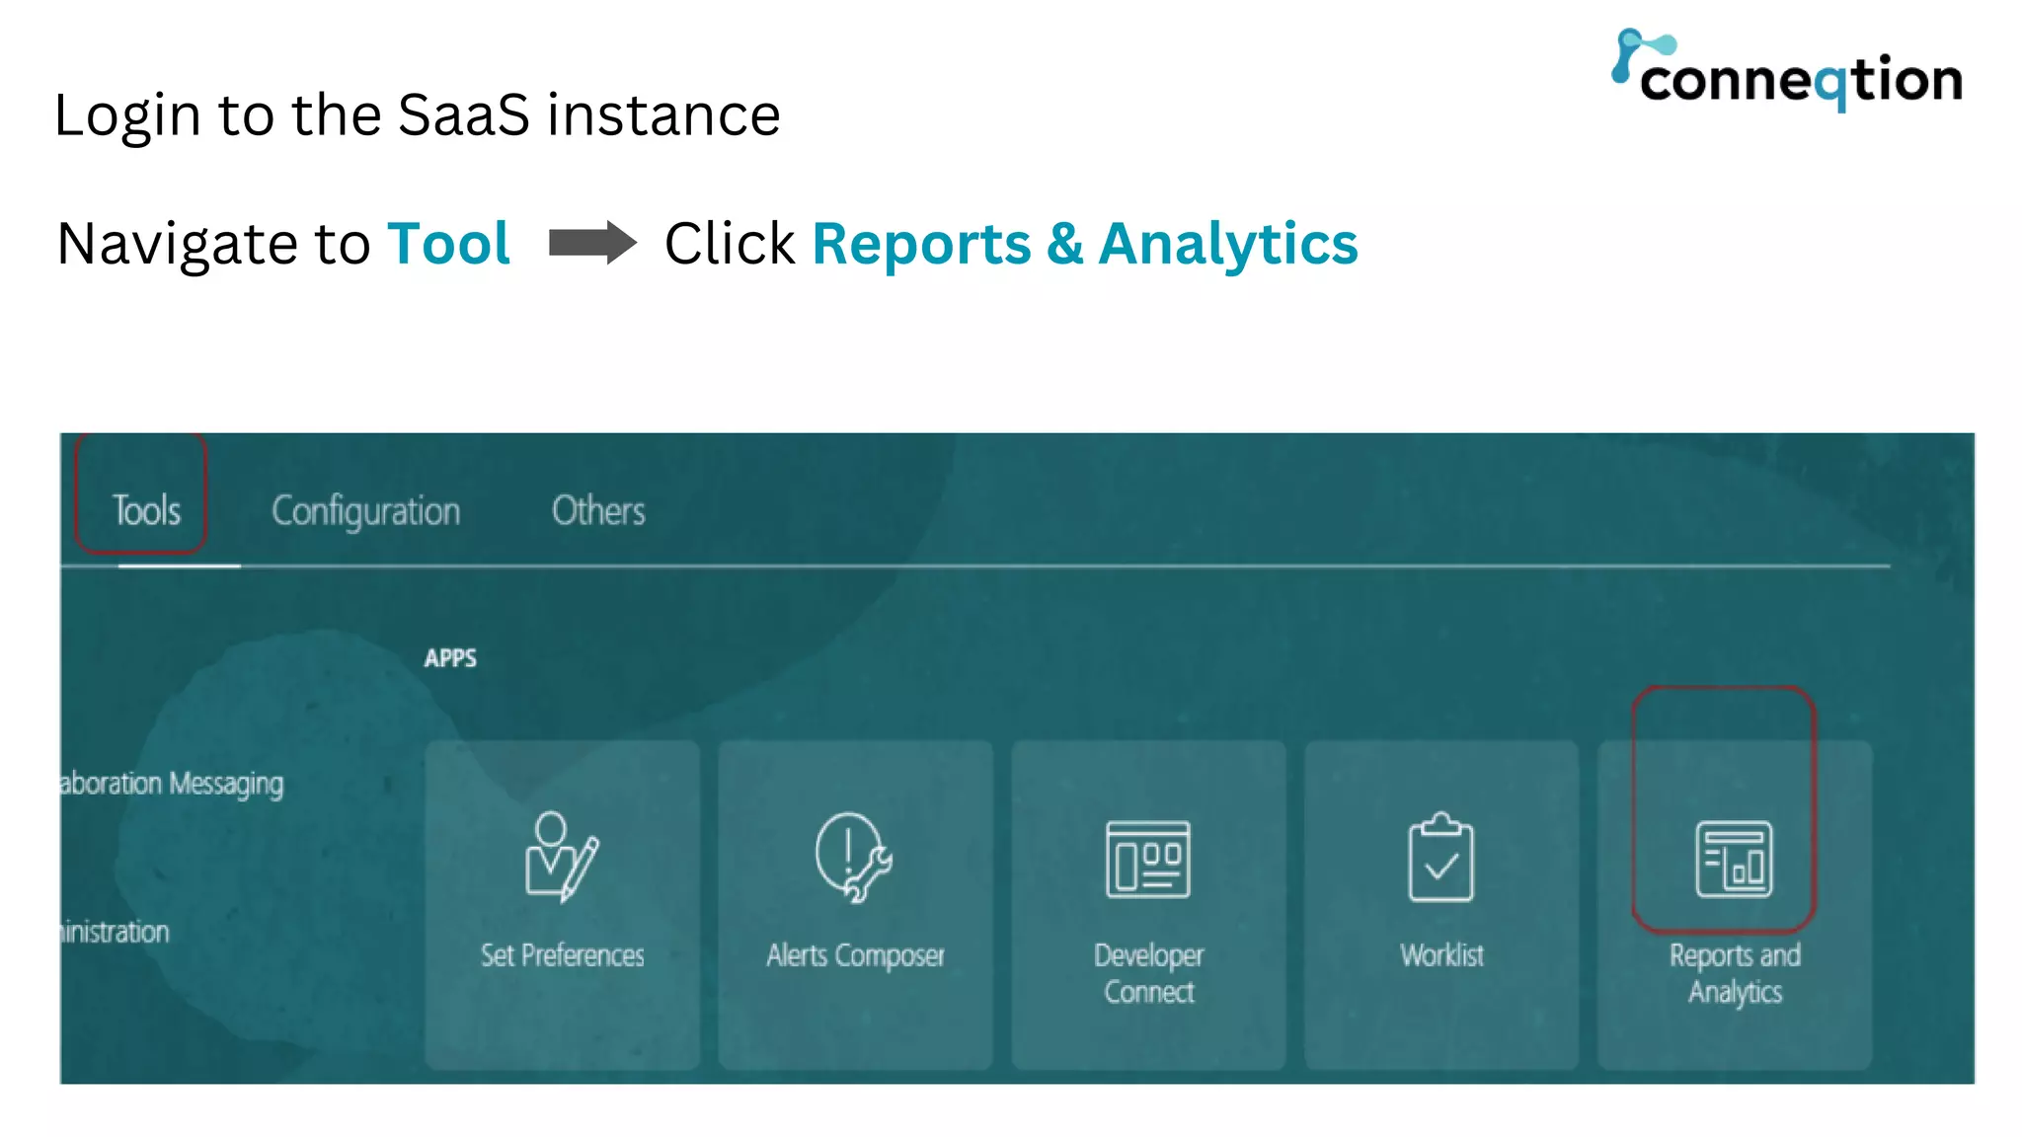Click the Developer Connect tile label

1148,973
